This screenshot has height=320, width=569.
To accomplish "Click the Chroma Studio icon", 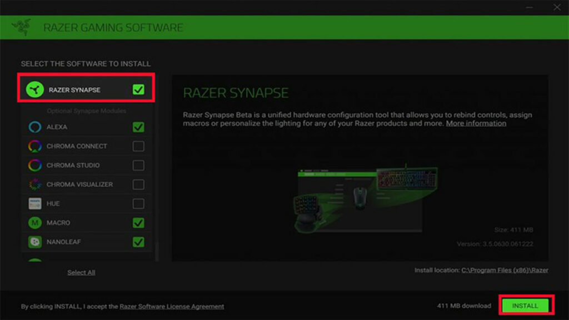I will point(36,165).
